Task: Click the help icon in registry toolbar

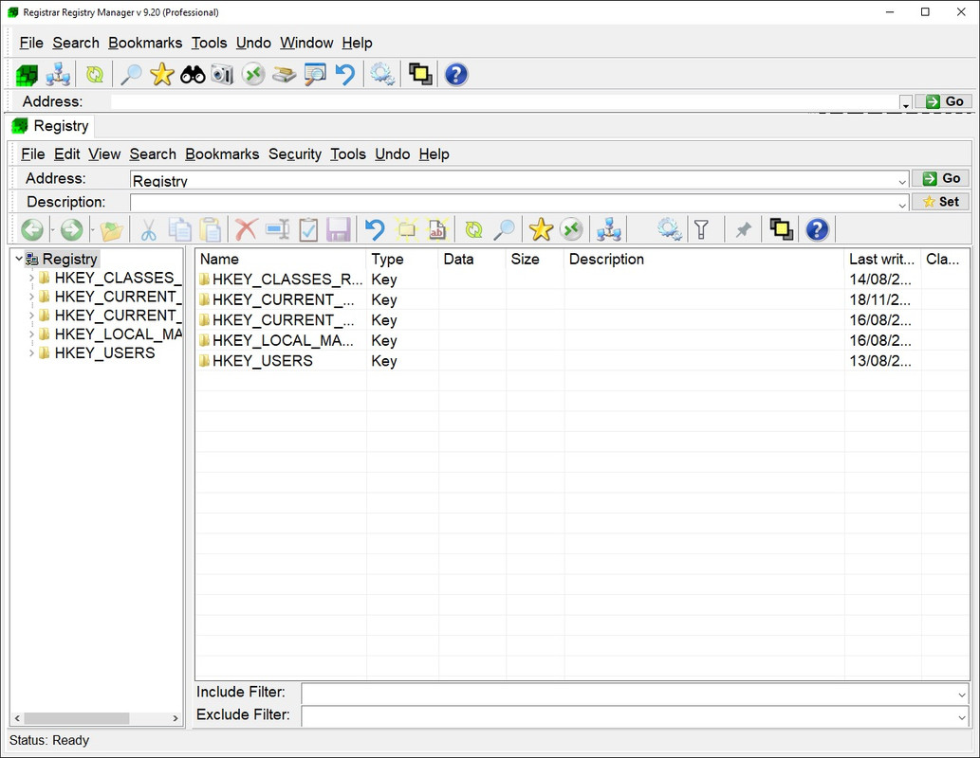Action: coord(817,230)
